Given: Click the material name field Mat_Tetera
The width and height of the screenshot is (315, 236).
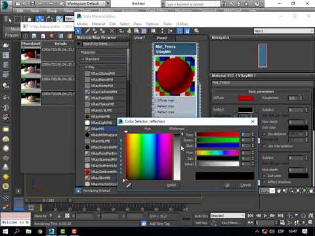Looking at the screenshot, I should (262, 83).
